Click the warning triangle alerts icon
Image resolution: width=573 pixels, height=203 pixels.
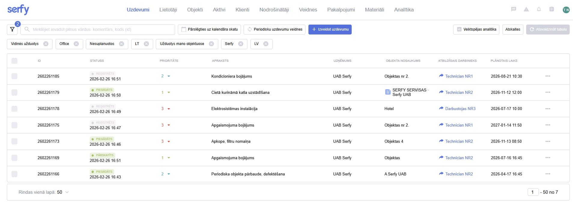click(x=526, y=9)
